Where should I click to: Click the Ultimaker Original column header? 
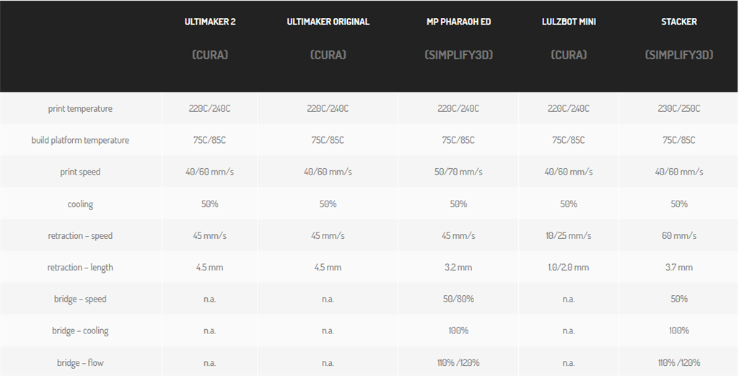click(x=328, y=22)
